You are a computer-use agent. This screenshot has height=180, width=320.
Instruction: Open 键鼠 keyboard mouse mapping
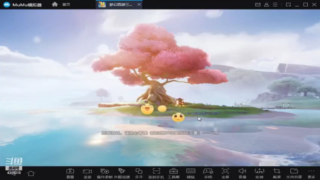pyautogui.click(x=191, y=173)
